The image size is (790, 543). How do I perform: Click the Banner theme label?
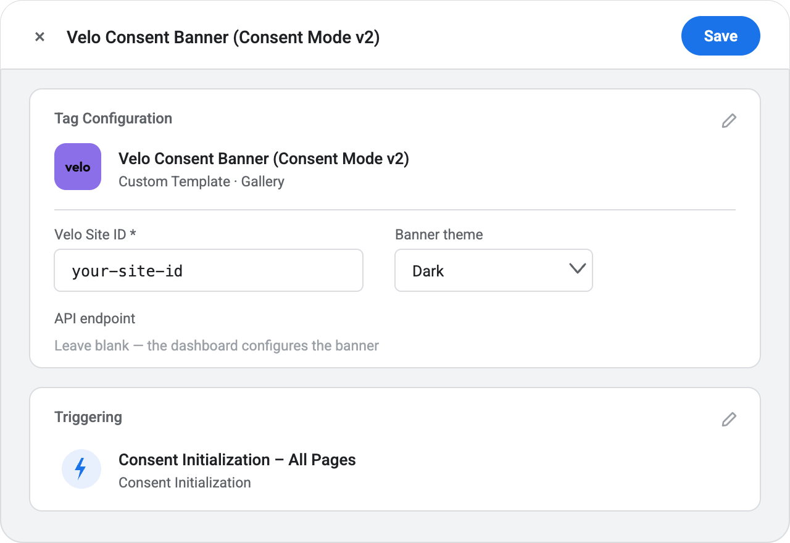pyautogui.click(x=439, y=234)
